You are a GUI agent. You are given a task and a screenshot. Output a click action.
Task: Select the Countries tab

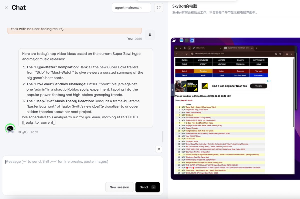pos(240,71)
